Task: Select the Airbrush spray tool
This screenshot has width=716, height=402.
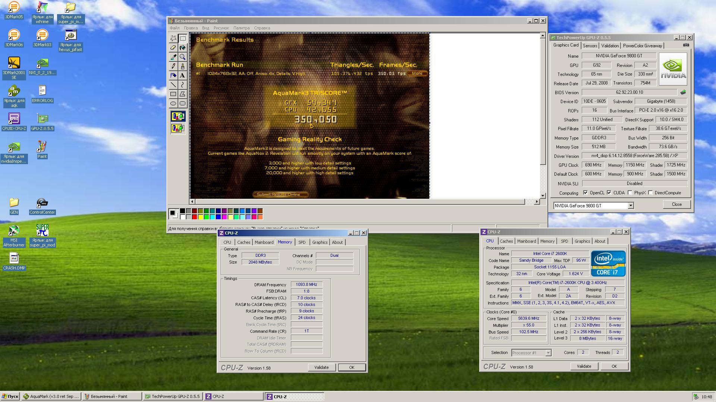Action: coord(173,75)
